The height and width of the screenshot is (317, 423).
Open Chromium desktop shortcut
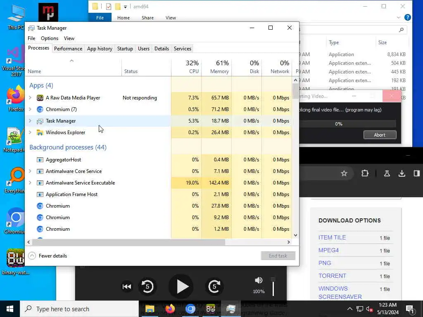(x=14, y=221)
